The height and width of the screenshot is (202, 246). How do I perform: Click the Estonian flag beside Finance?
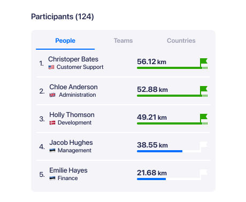tap(52, 178)
